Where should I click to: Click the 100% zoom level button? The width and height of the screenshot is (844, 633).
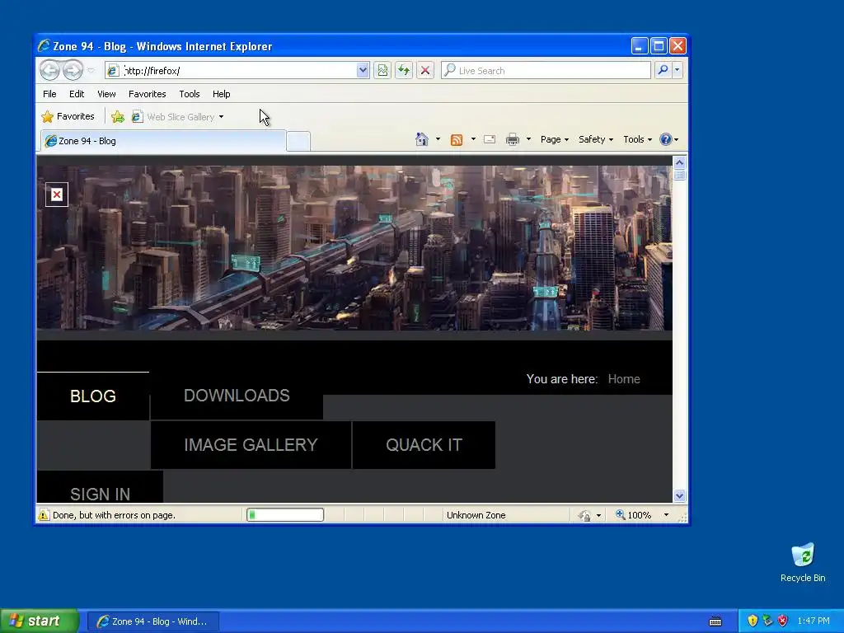(x=634, y=515)
